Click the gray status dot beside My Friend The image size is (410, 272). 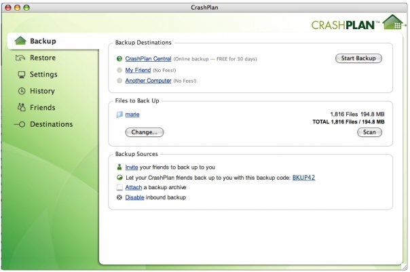[x=119, y=70]
